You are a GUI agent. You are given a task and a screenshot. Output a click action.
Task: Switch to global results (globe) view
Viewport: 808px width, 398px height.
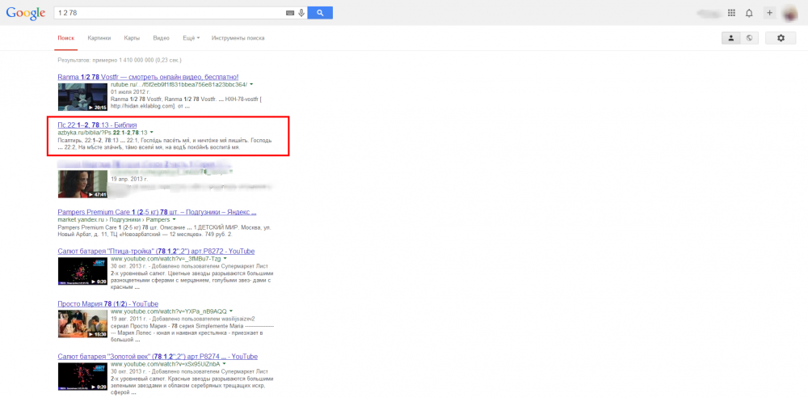point(750,38)
